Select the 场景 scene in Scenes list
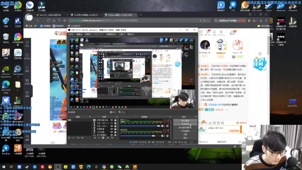 [x=80, y=120]
